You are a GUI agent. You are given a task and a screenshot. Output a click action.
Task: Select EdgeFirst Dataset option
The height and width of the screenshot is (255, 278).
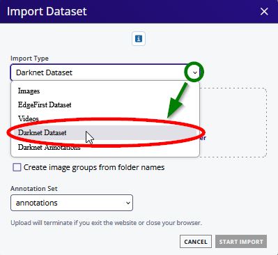pyautogui.click(x=105, y=105)
